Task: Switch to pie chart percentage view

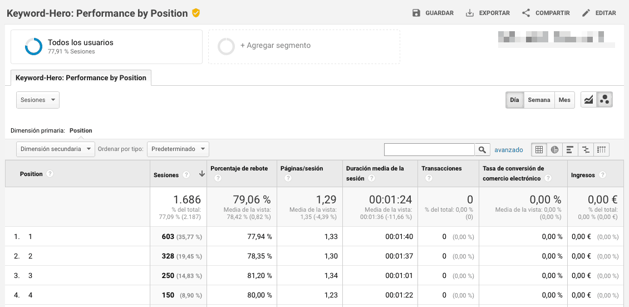Action: tap(554, 149)
